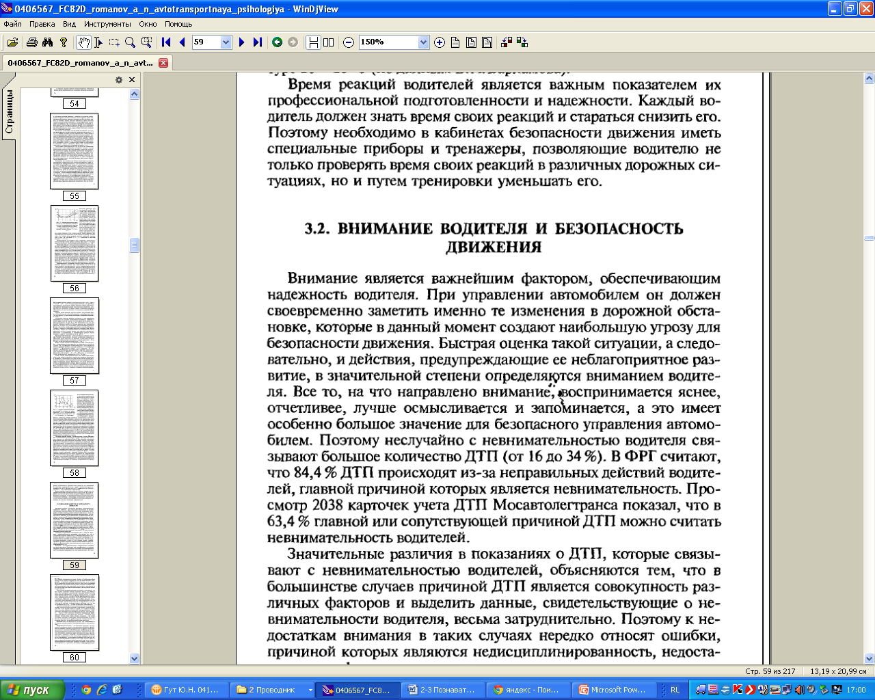Select the page 56 thumbnail
This screenshot has height=700, width=875.
tap(75, 243)
